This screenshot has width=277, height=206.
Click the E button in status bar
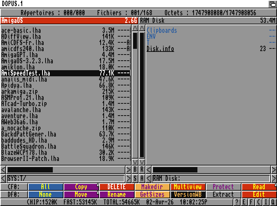pyautogui.click(x=244, y=202)
